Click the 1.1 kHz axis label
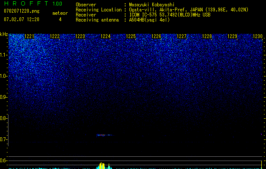The image size is (266, 169). click(3, 55)
